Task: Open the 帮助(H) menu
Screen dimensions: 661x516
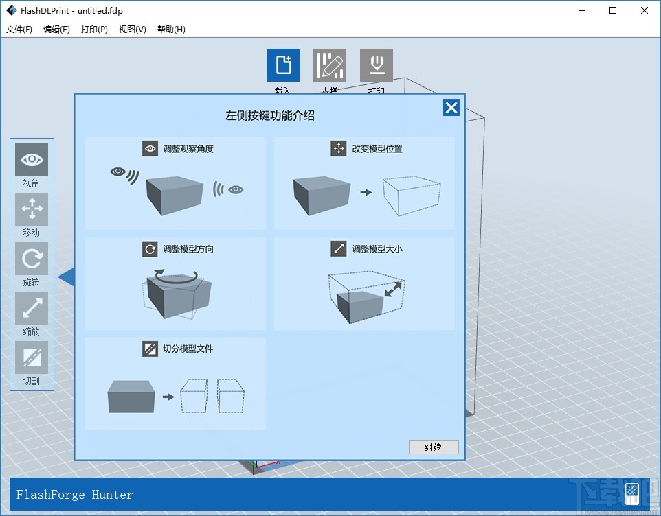Action: tap(170, 29)
